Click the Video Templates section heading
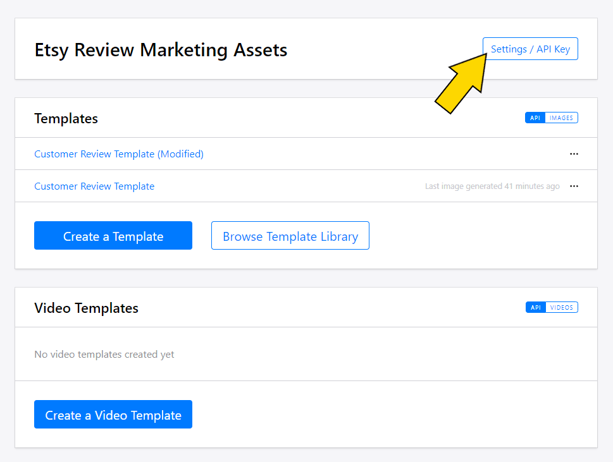Viewport: 613px width, 462px height. (87, 308)
